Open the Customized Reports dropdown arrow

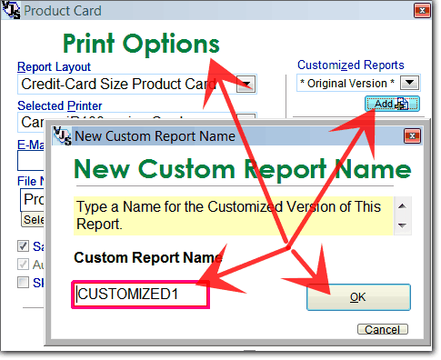pos(409,83)
